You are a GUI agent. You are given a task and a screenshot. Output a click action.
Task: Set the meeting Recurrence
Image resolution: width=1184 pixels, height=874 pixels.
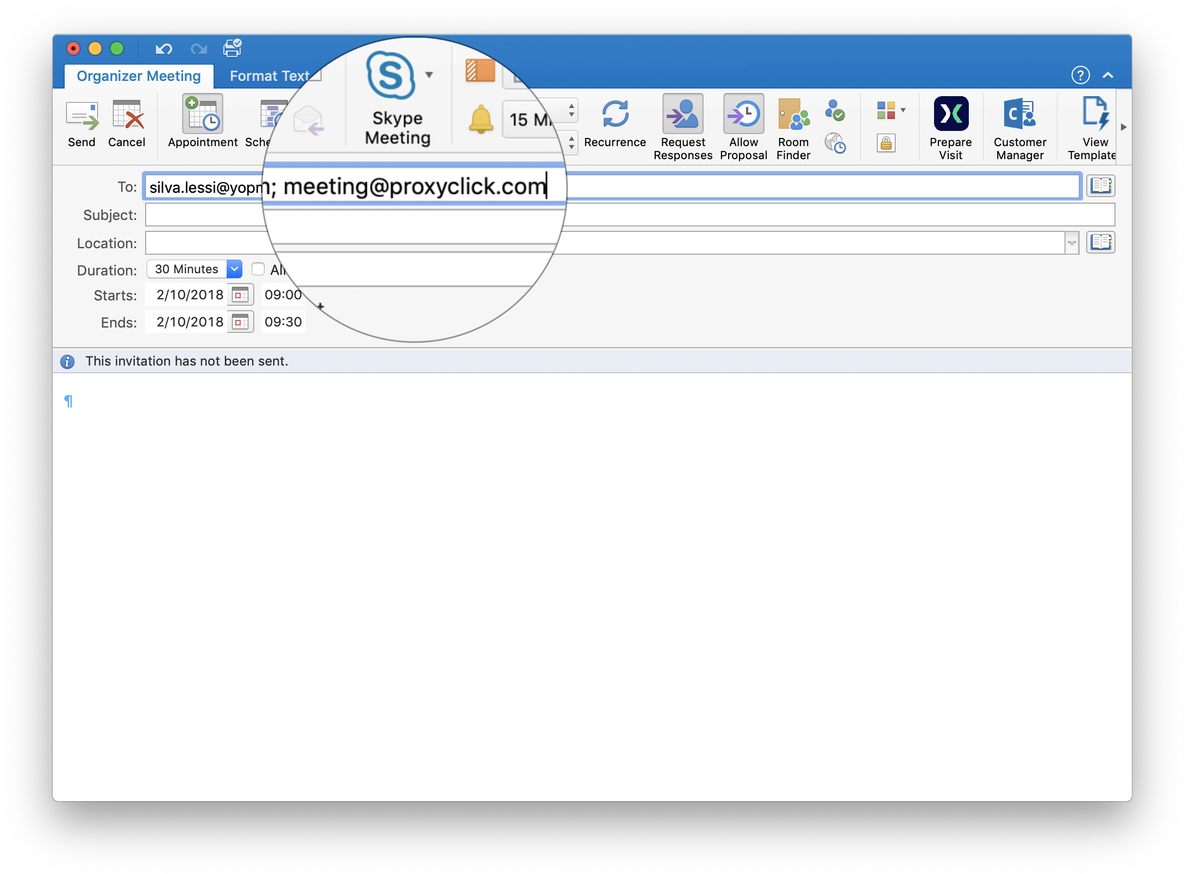pos(615,124)
